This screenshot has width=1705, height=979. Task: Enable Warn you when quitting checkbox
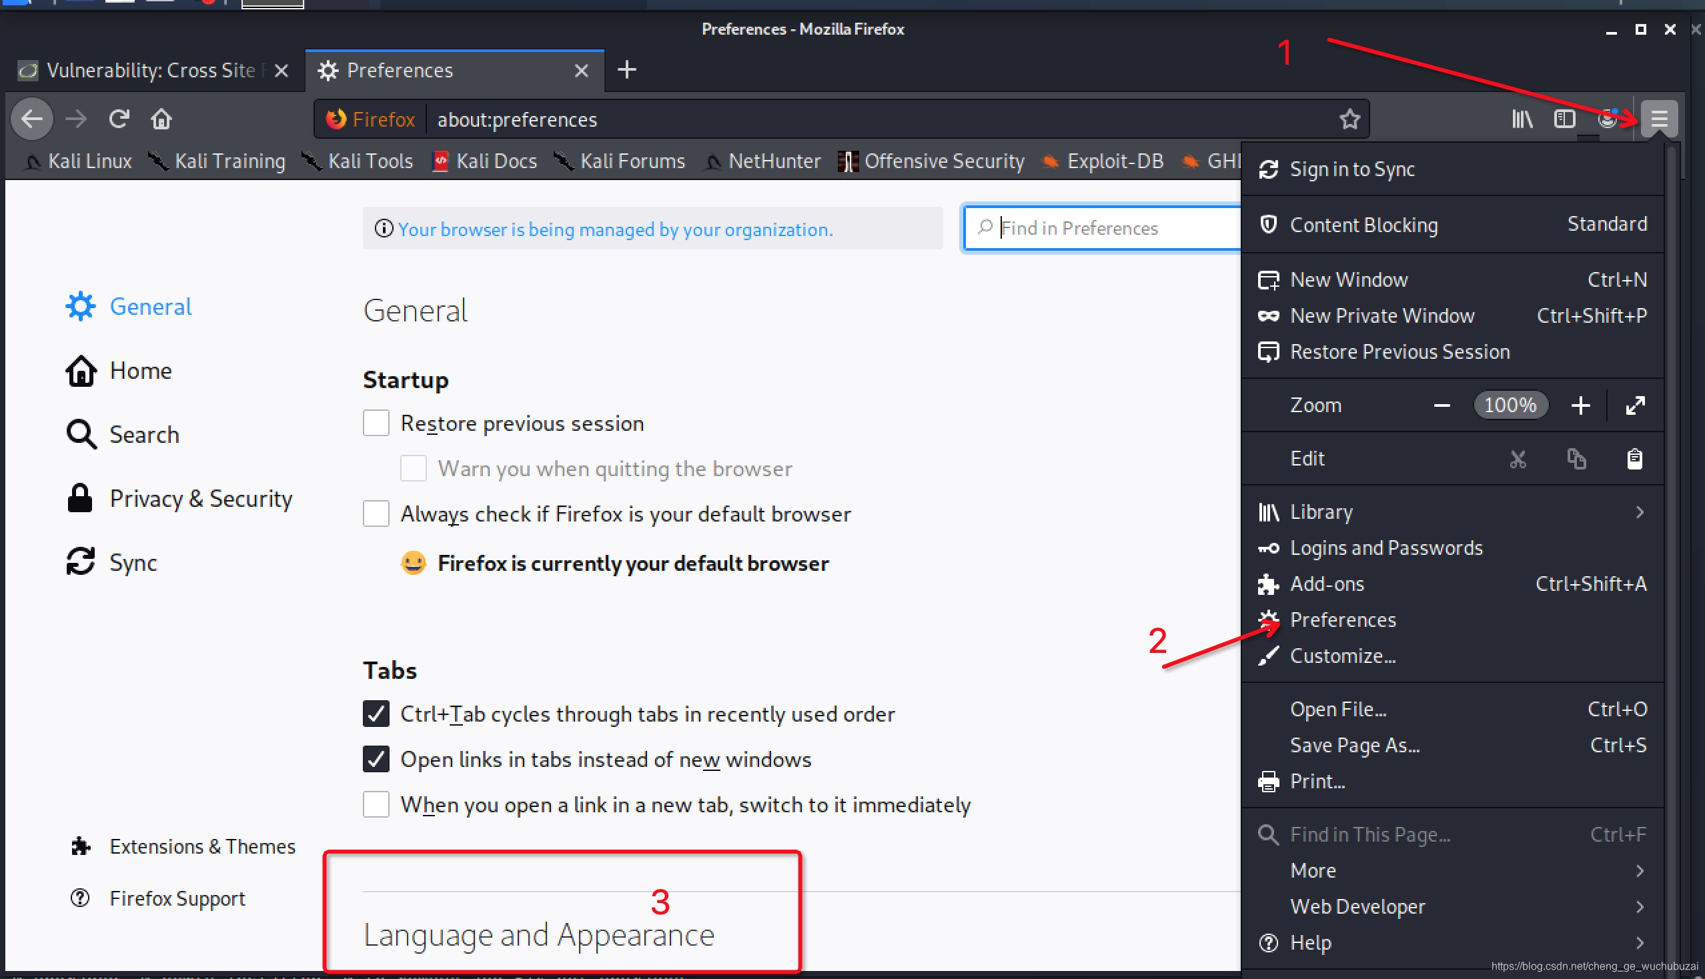click(414, 468)
